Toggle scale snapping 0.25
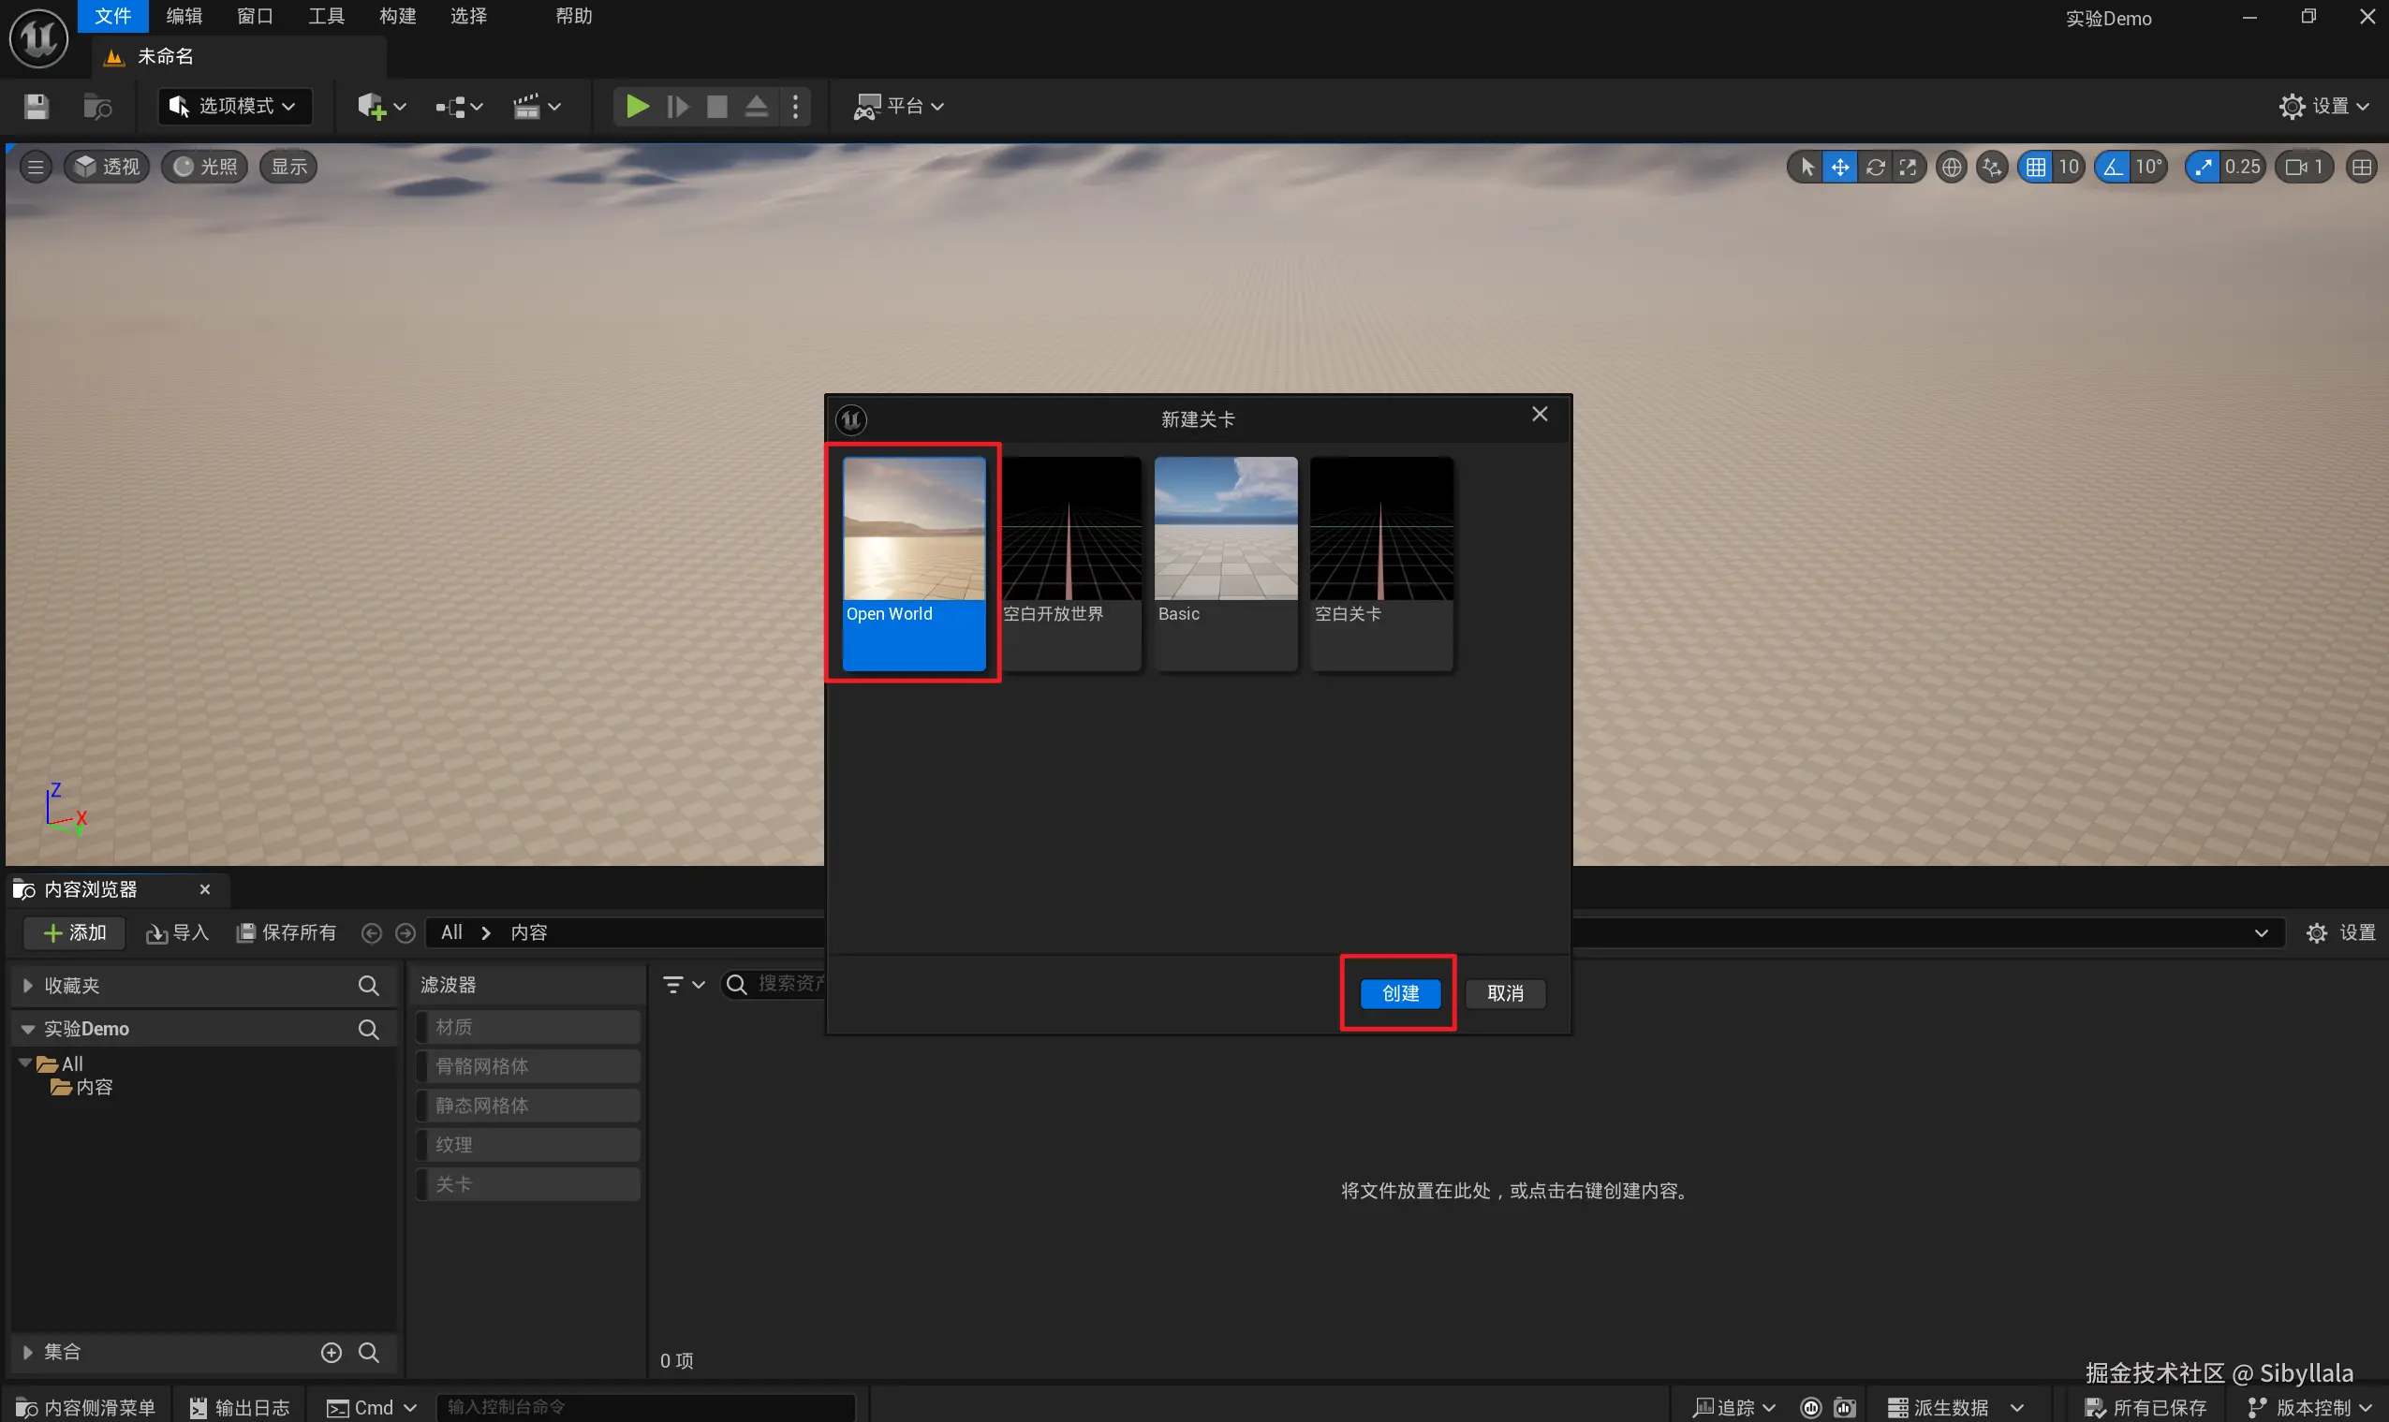 [x=2203, y=167]
